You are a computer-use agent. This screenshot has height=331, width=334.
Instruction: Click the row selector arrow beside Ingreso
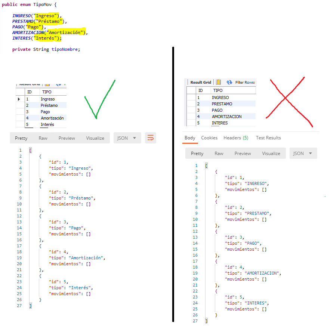pyautogui.click(x=19, y=99)
